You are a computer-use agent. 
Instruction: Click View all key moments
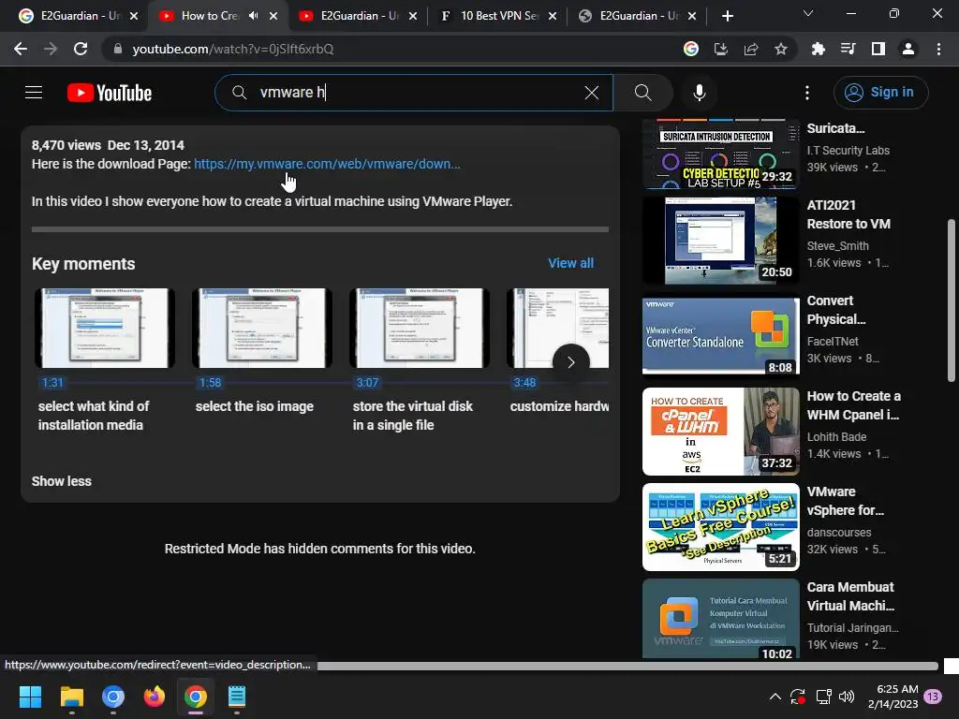pos(570,263)
